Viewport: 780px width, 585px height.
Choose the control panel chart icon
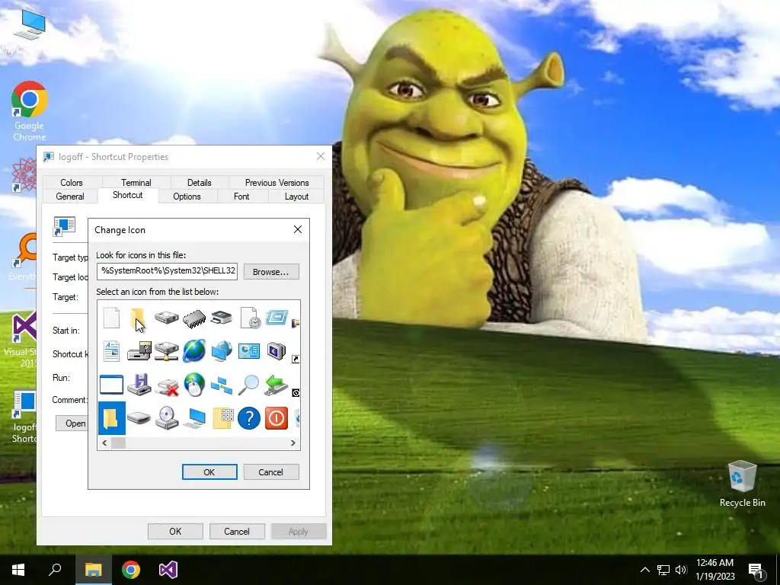coord(249,350)
